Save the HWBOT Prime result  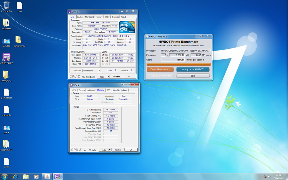pos(193,76)
